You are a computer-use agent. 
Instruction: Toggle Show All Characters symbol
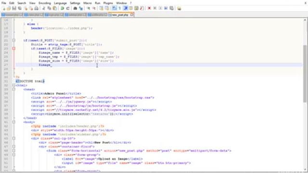coord(120,8)
